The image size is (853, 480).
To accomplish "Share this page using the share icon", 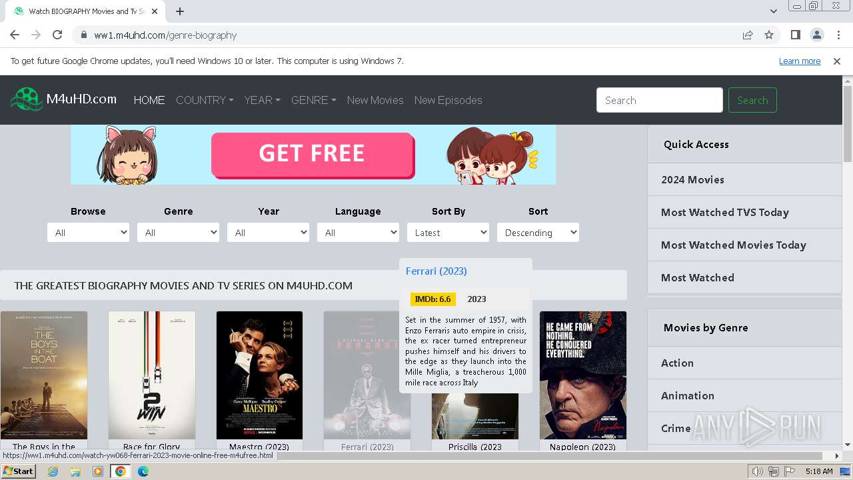I will click(x=748, y=35).
